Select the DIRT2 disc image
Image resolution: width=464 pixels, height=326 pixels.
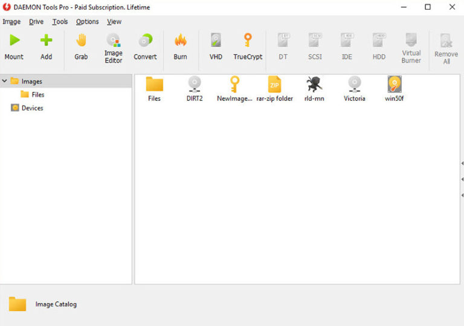[x=195, y=89]
